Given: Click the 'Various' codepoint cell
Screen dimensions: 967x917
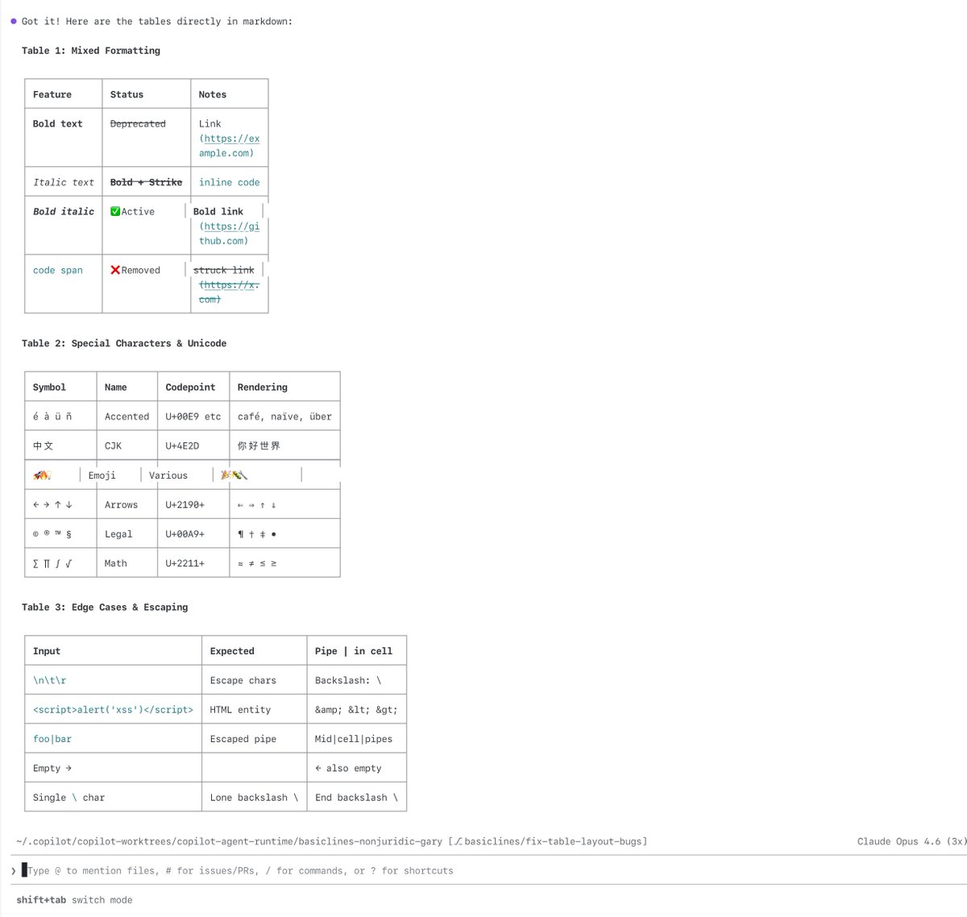Looking at the screenshot, I should tap(168, 475).
